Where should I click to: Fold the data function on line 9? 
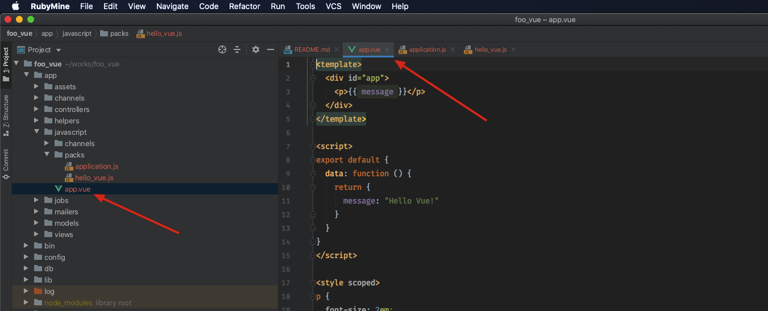click(x=313, y=174)
